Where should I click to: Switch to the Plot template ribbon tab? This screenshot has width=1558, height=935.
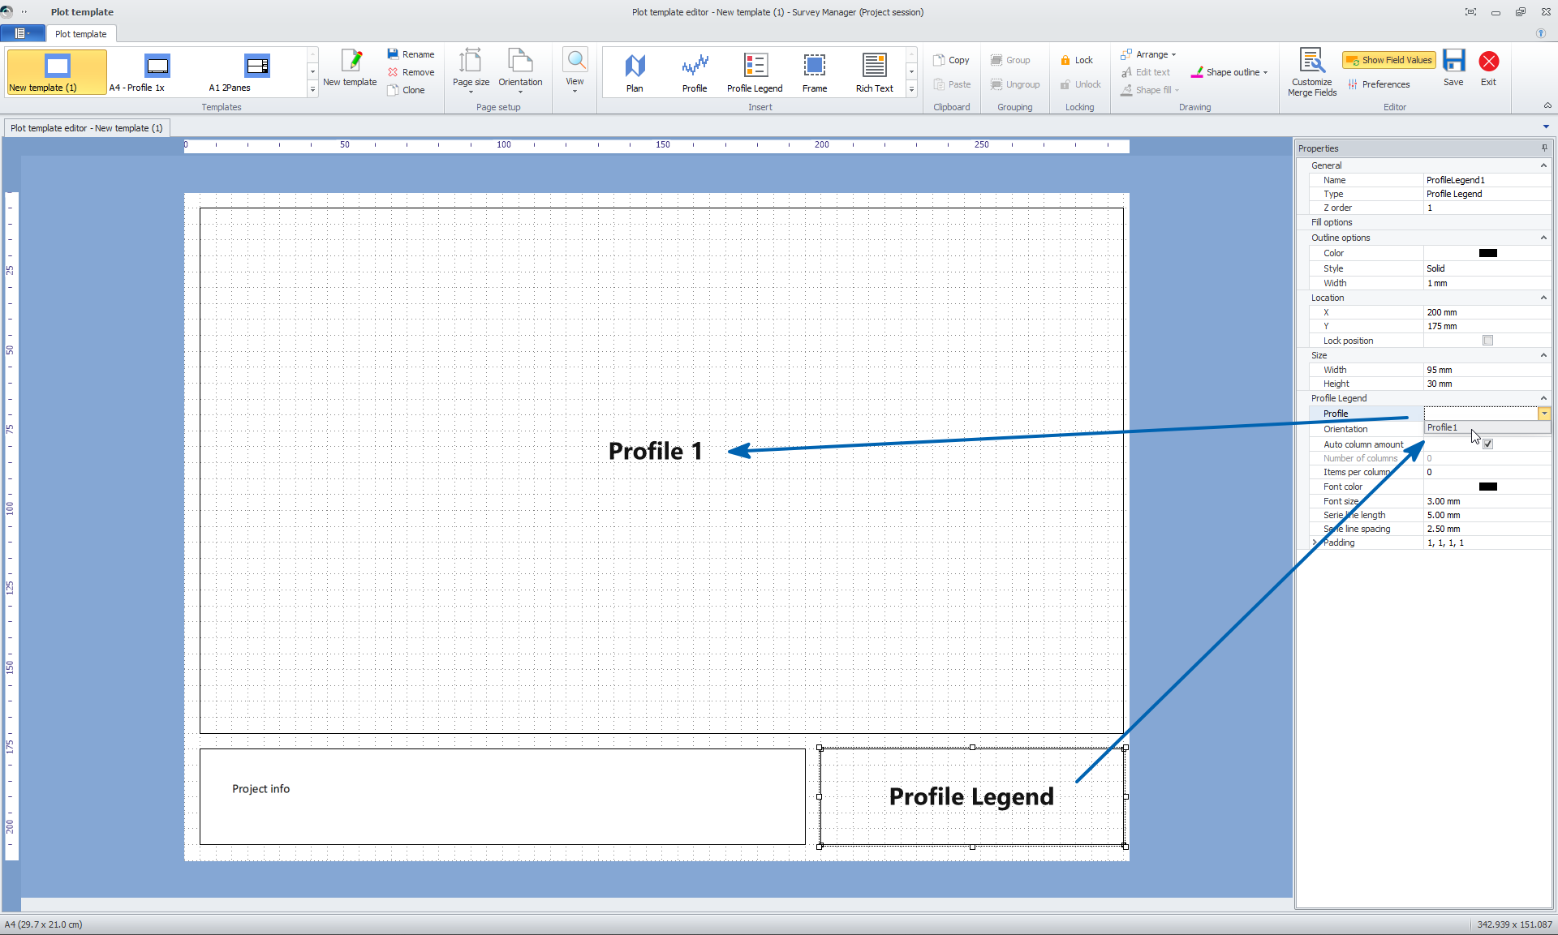(81, 34)
